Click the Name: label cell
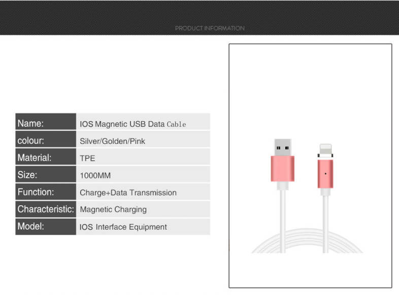399x295 pixels. 46,123
